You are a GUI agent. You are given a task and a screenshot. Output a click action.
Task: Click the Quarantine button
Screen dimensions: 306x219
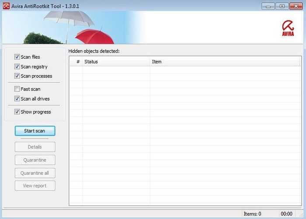[35, 160]
